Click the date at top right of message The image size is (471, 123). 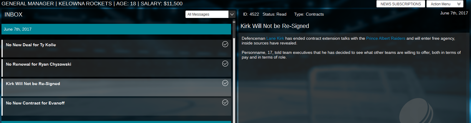tap(454, 13)
